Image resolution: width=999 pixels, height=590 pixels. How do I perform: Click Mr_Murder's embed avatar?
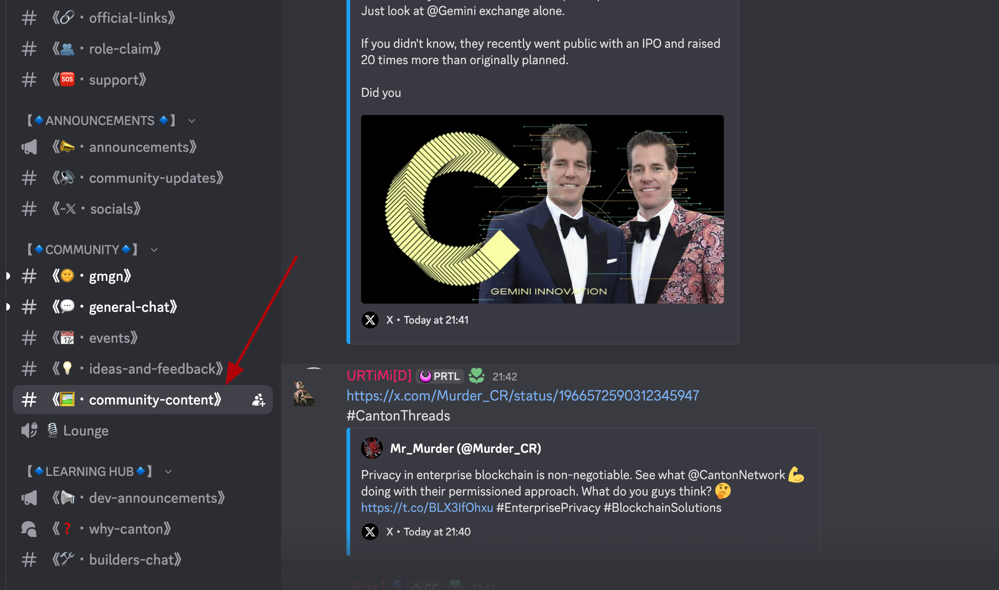click(372, 448)
